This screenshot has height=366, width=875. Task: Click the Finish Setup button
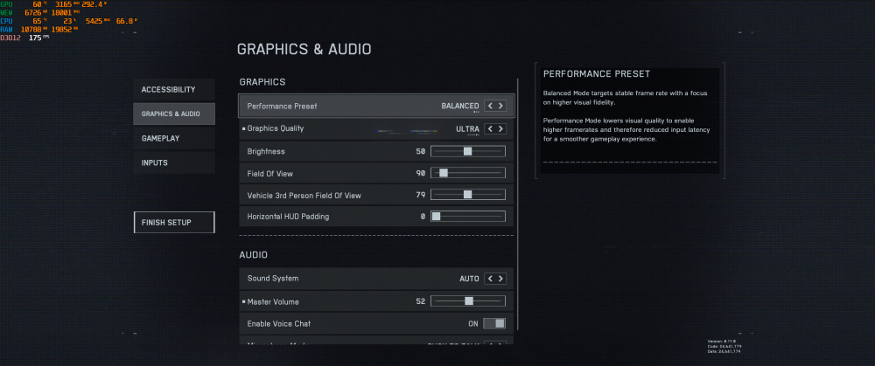(173, 223)
